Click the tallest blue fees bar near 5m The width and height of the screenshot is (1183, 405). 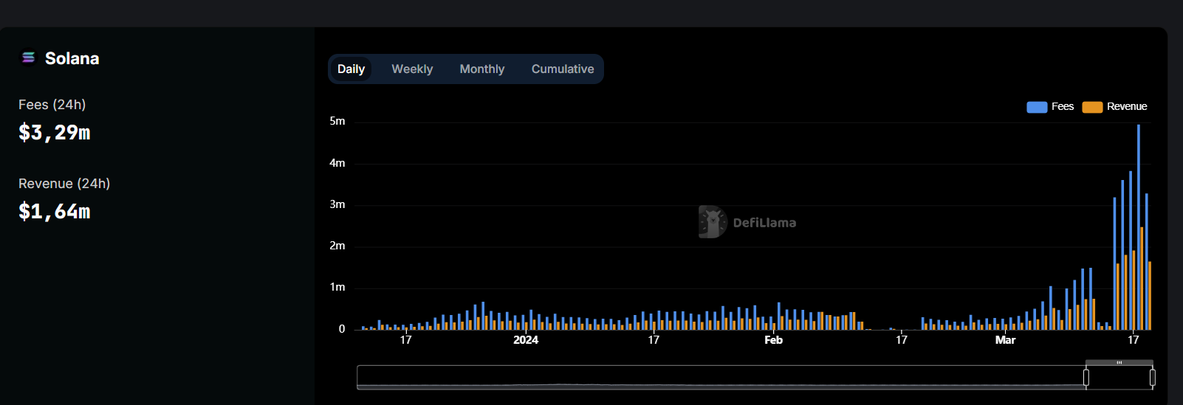click(x=1138, y=226)
